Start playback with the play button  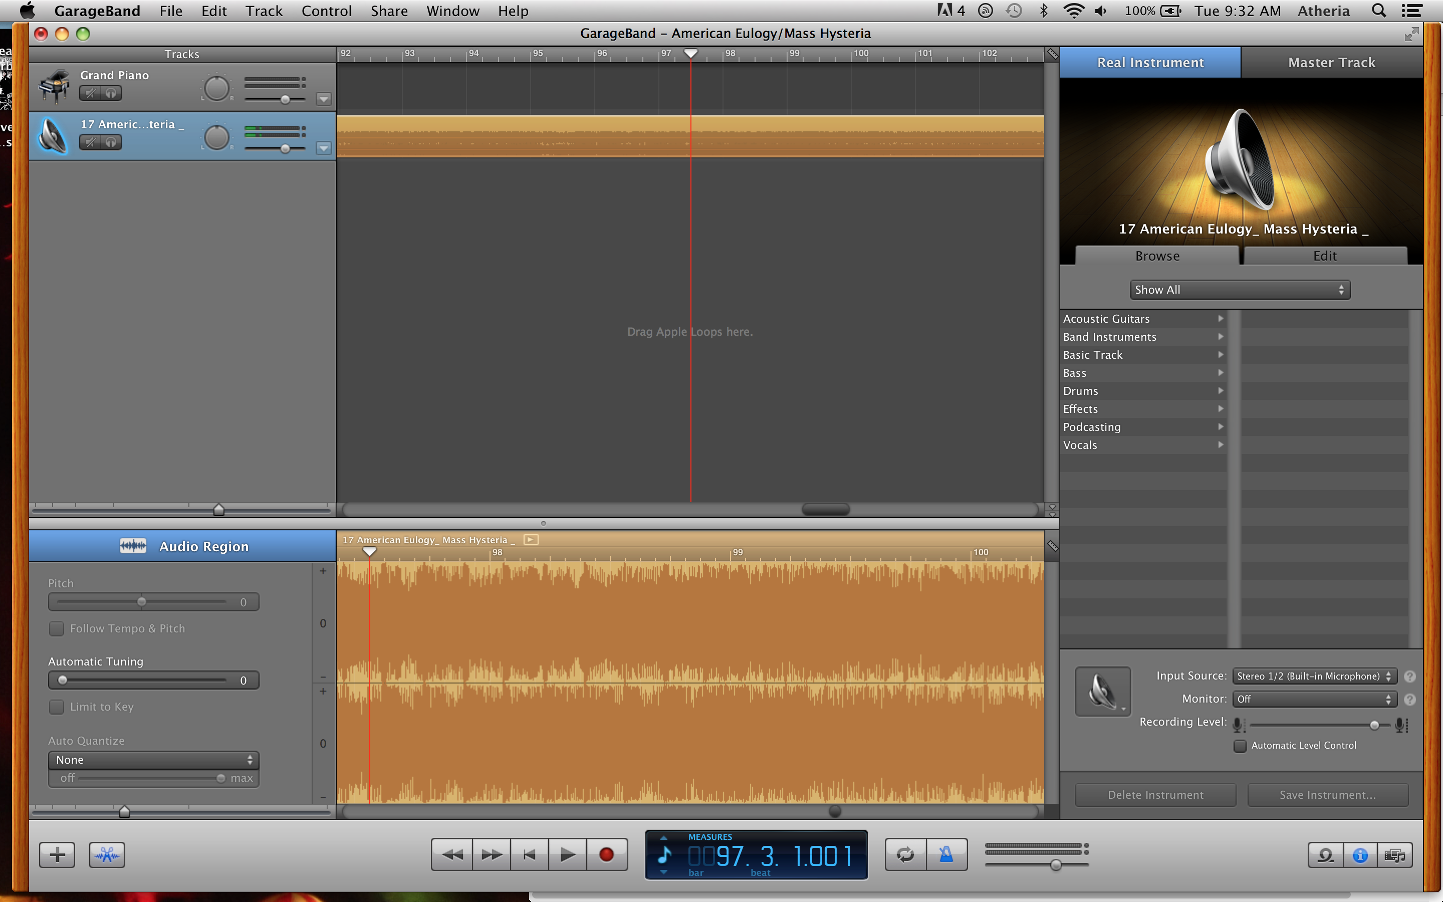[x=568, y=855]
